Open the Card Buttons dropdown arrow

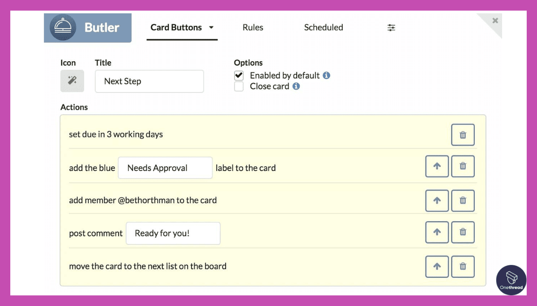click(x=211, y=27)
